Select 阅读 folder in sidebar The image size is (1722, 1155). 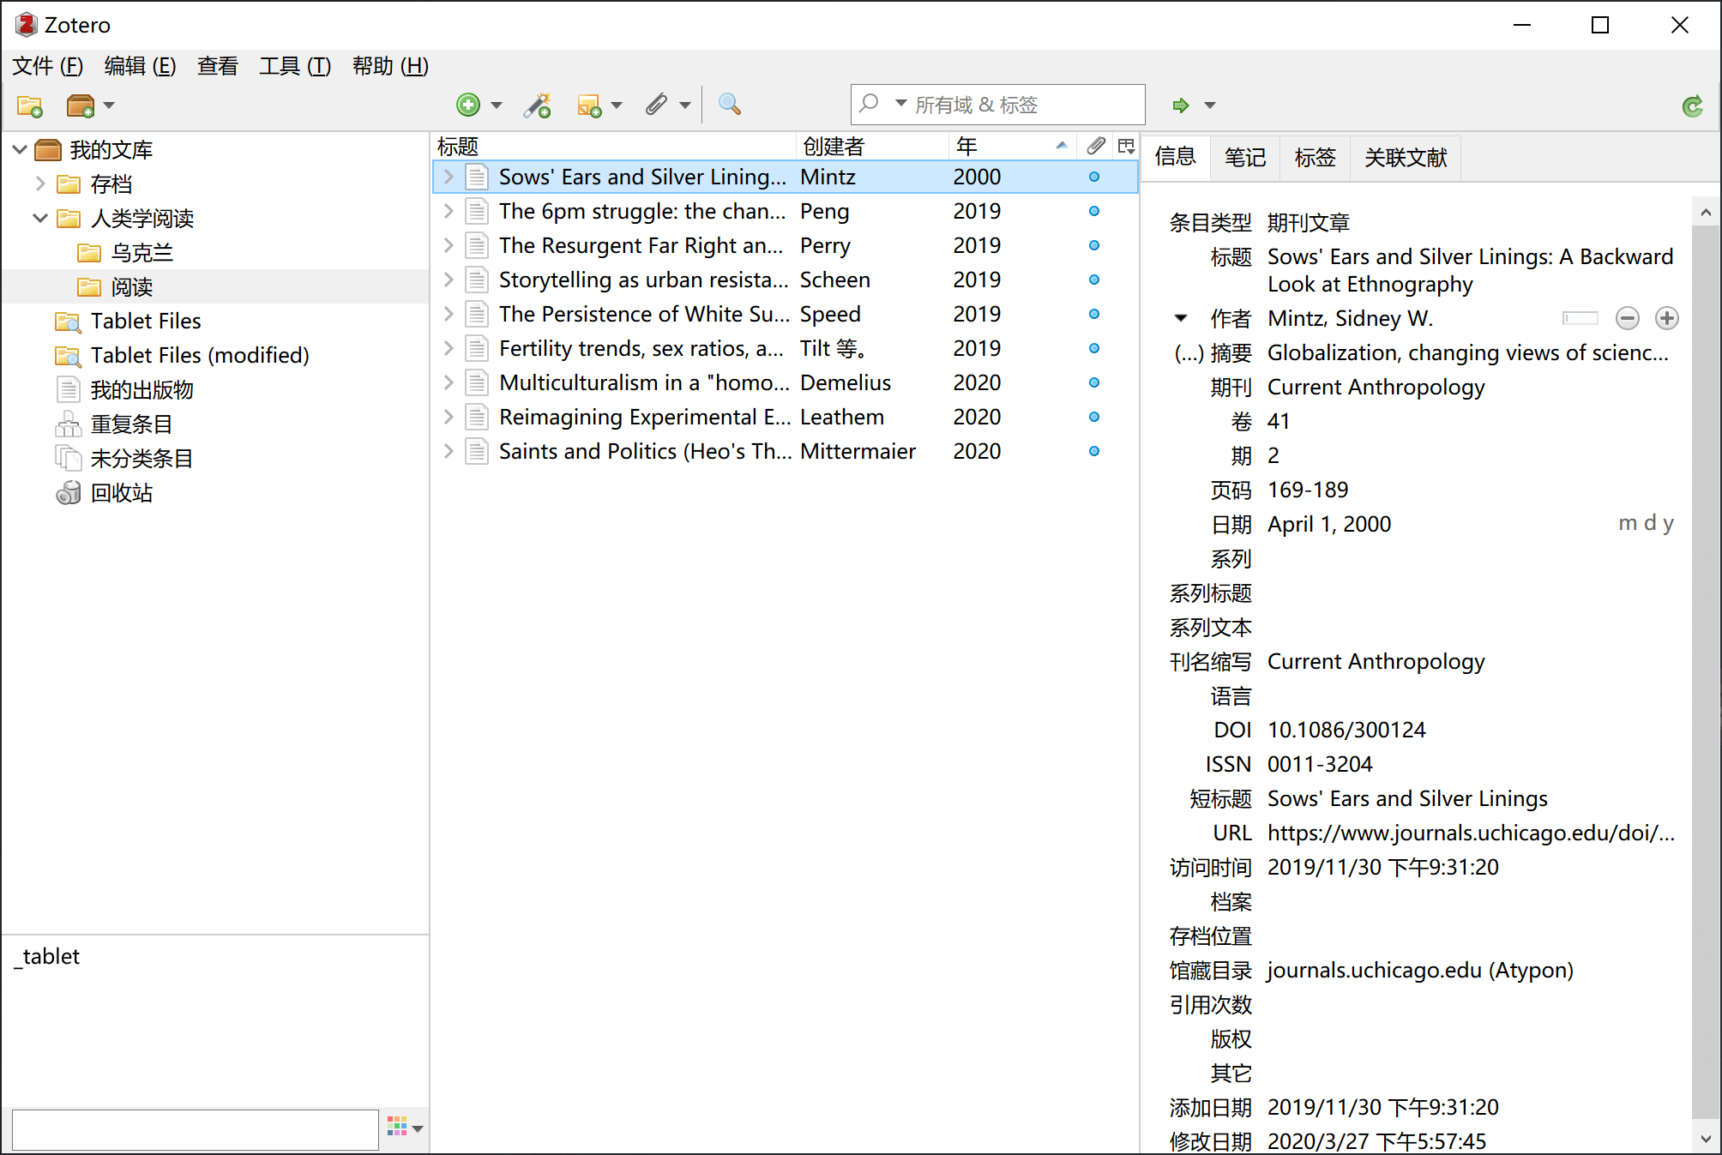pyautogui.click(x=129, y=286)
